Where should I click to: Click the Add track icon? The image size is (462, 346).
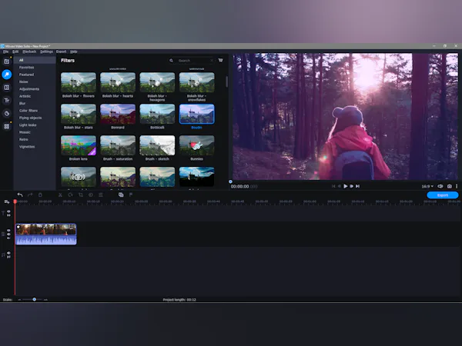click(x=6, y=201)
